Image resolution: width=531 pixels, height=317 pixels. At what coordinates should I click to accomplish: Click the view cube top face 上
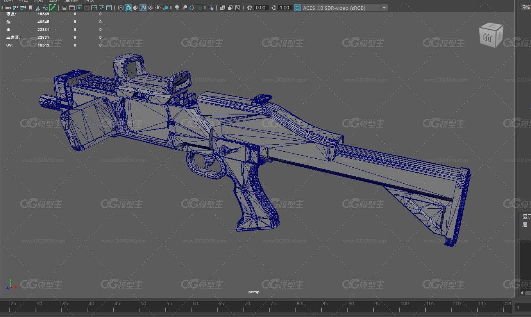[492, 26]
